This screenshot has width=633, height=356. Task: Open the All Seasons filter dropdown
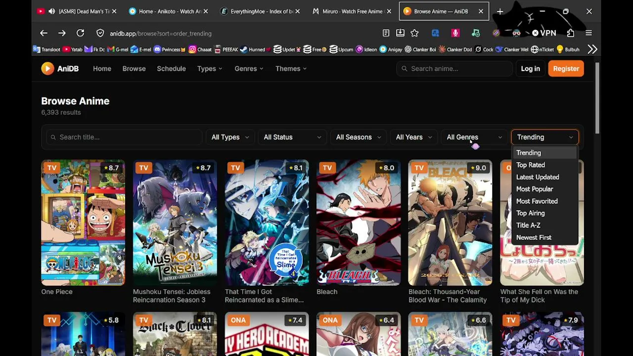pyautogui.click(x=359, y=137)
